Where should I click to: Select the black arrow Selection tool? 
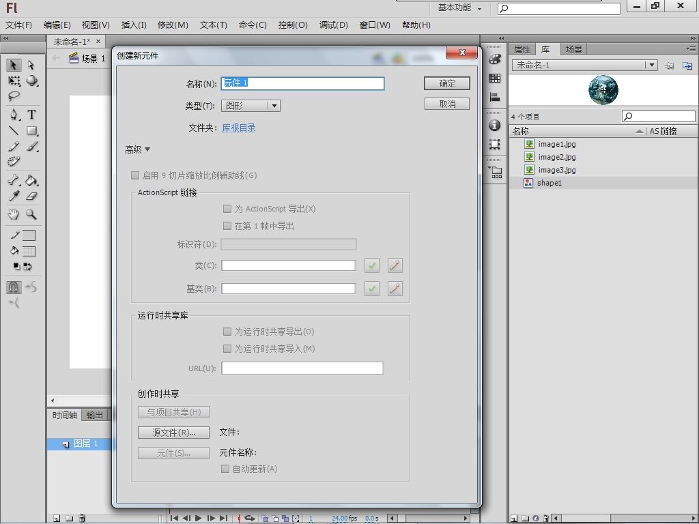click(x=14, y=65)
